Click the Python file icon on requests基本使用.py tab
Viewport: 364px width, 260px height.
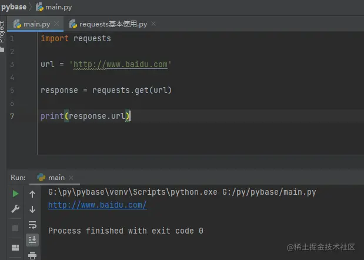click(73, 24)
